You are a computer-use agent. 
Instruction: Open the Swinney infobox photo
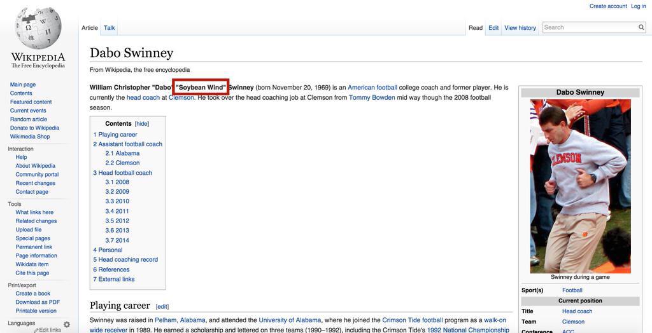[x=581, y=186]
